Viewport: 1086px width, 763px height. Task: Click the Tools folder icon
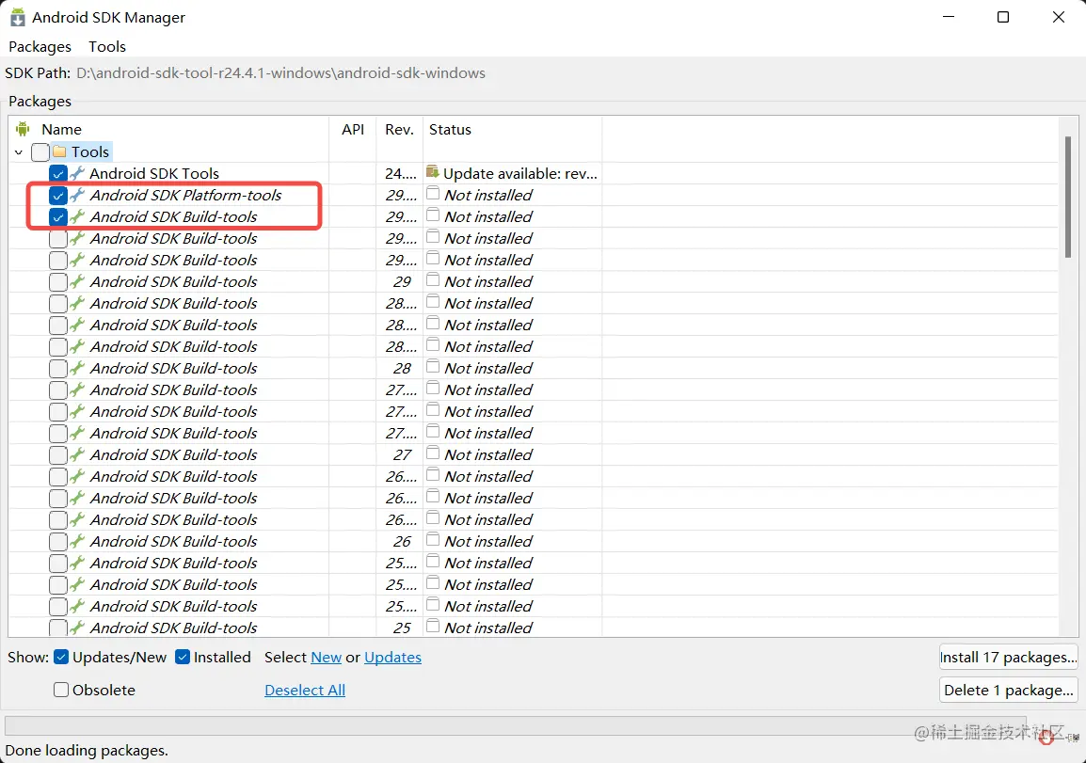pos(59,151)
